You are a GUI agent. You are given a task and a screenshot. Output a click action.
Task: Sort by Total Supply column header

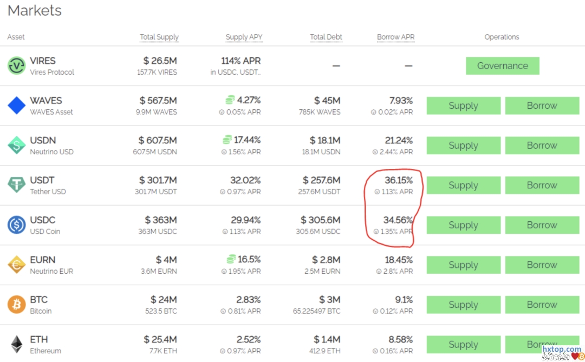(159, 37)
